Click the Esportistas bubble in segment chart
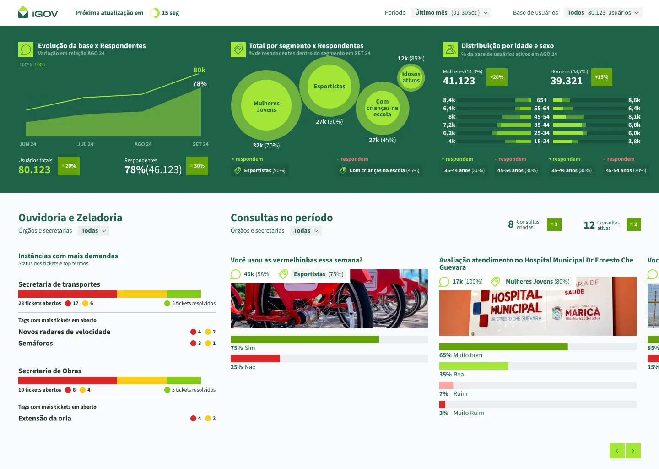Image resolution: width=659 pixels, height=469 pixels. (329, 86)
